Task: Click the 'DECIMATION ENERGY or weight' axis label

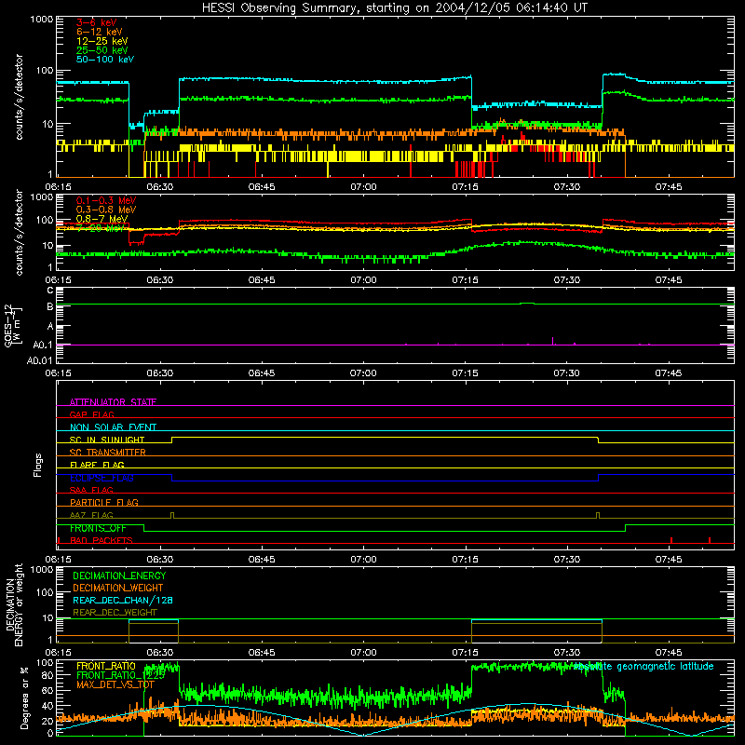Action: [x=14, y=604]
